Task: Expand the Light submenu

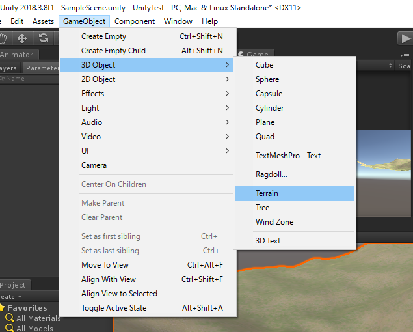Action: [x=147, y=108]
